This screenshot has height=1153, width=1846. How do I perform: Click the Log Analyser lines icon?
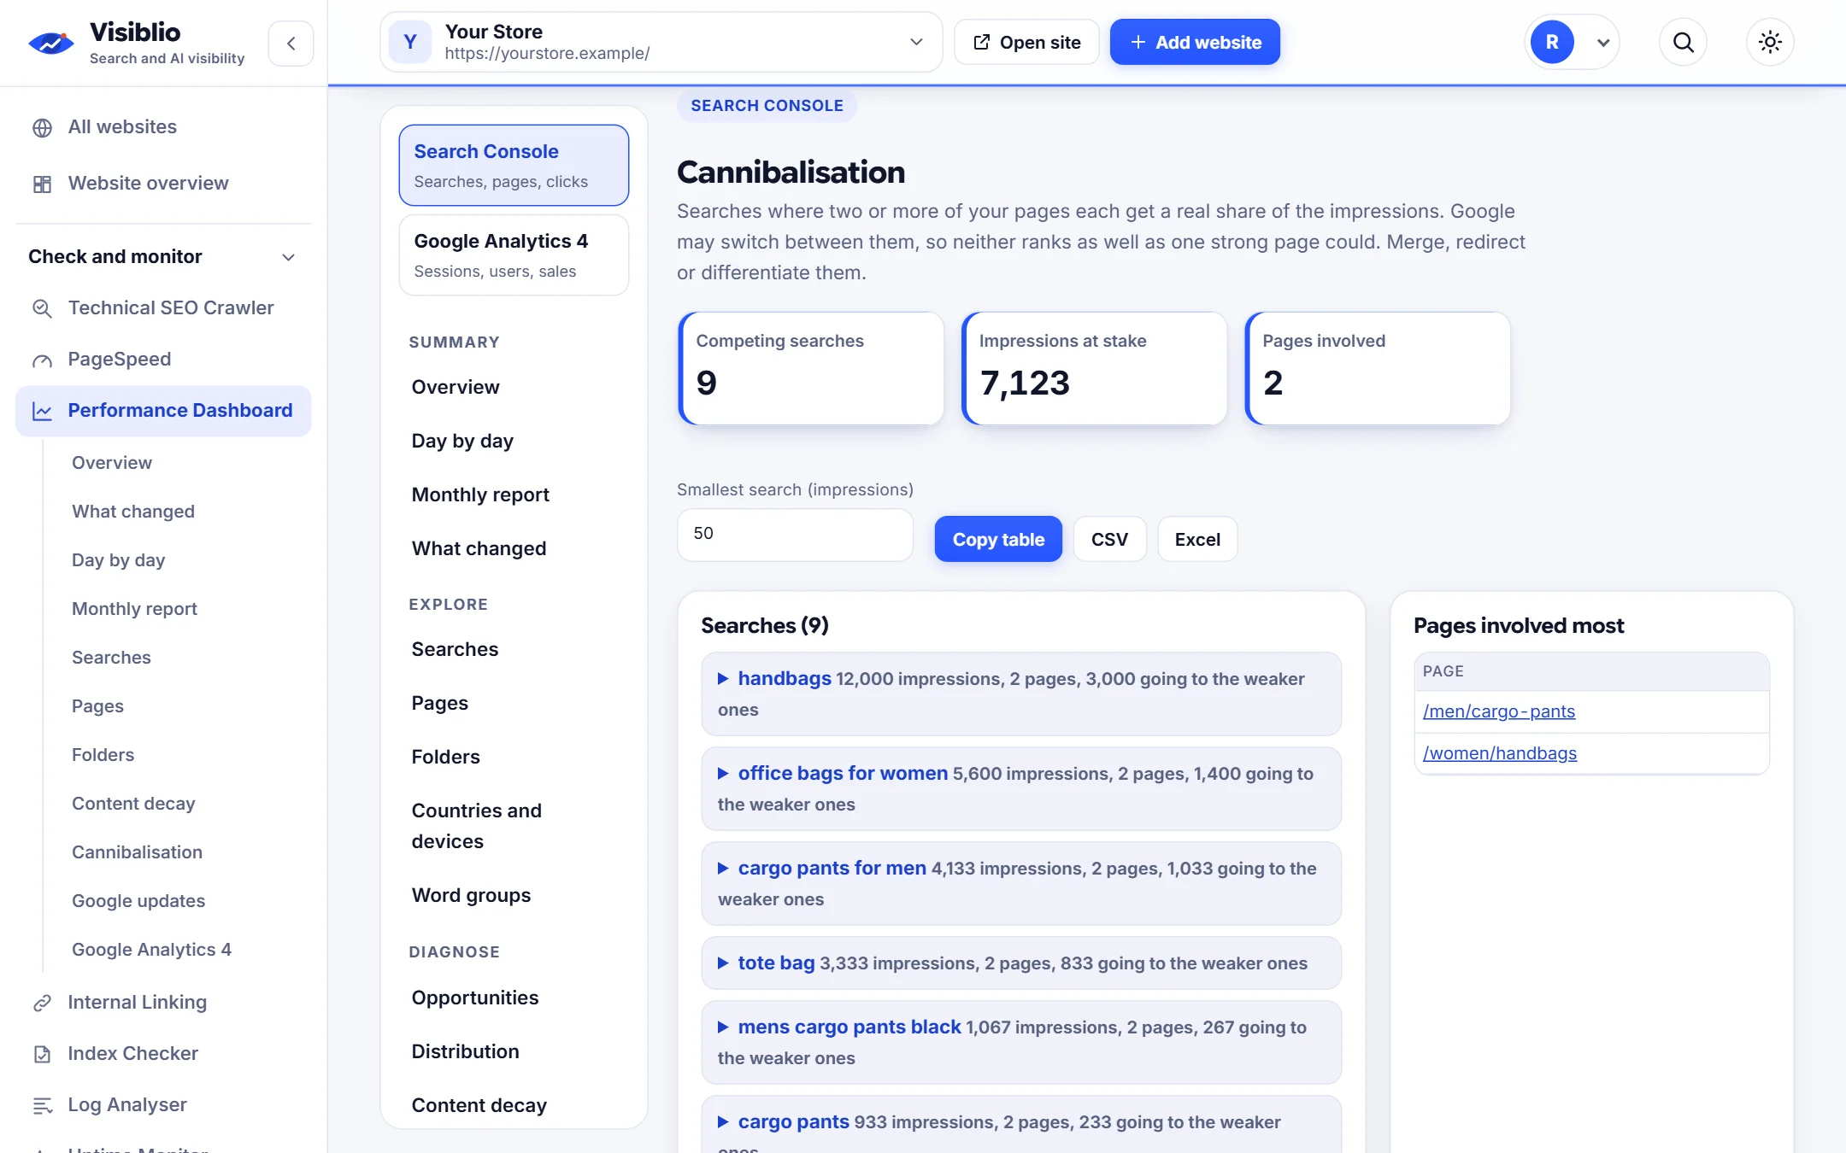click(x=42, y=1105)
